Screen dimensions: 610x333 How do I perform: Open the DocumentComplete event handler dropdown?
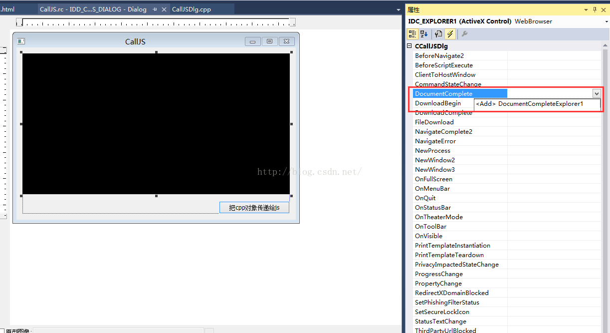click(x=597, y=93)
